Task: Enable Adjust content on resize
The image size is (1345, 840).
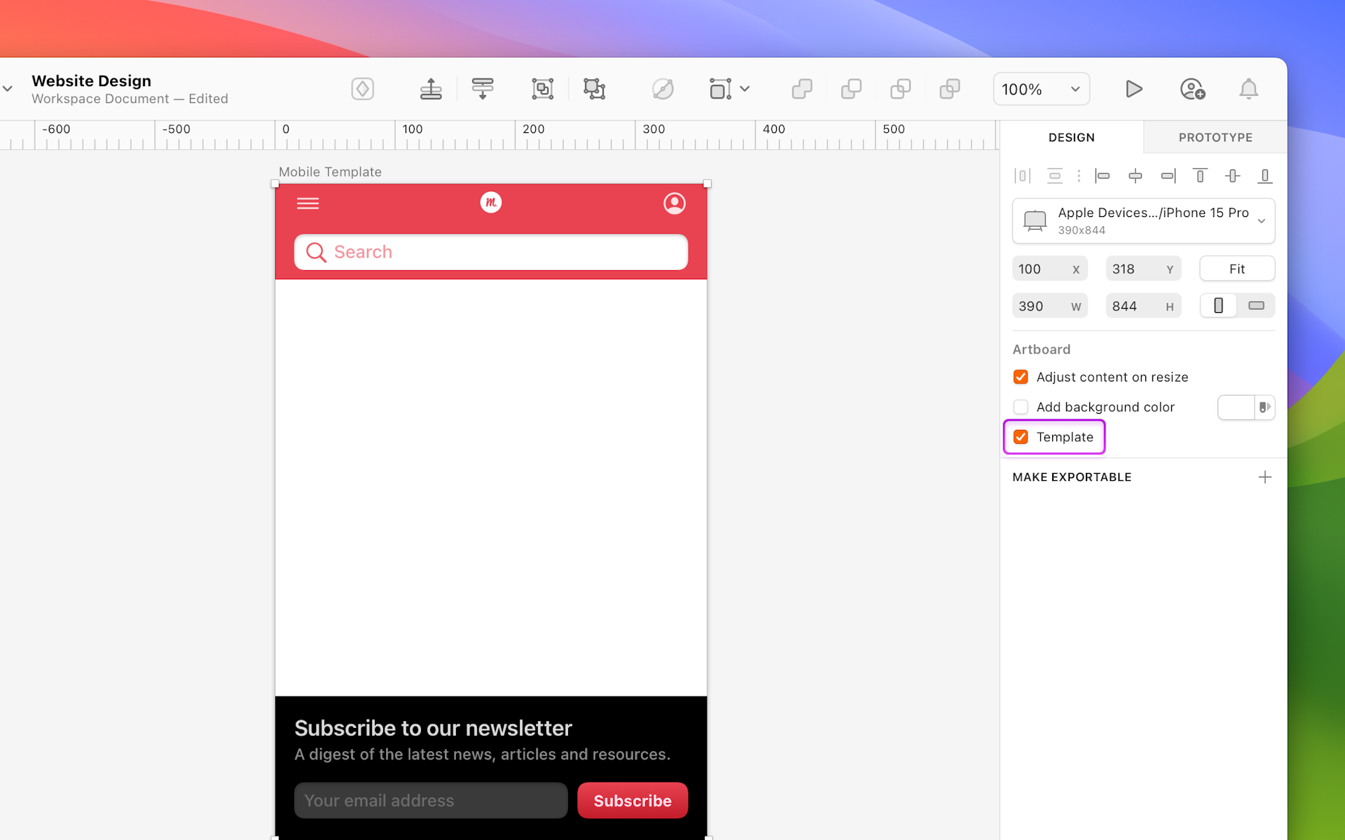Action: click(x=1020, y=377)
